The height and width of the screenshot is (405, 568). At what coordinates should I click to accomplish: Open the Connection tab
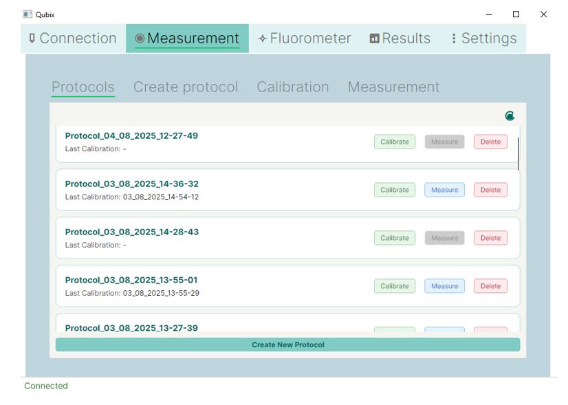click(x=73, y=39)
